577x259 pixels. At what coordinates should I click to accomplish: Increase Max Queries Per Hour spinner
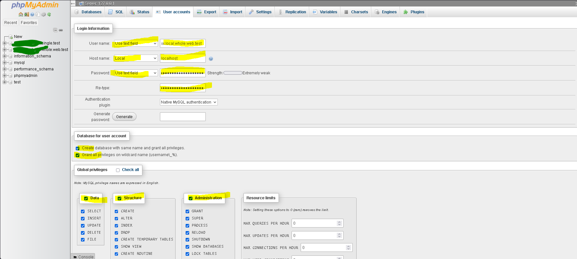click(339, 222)
